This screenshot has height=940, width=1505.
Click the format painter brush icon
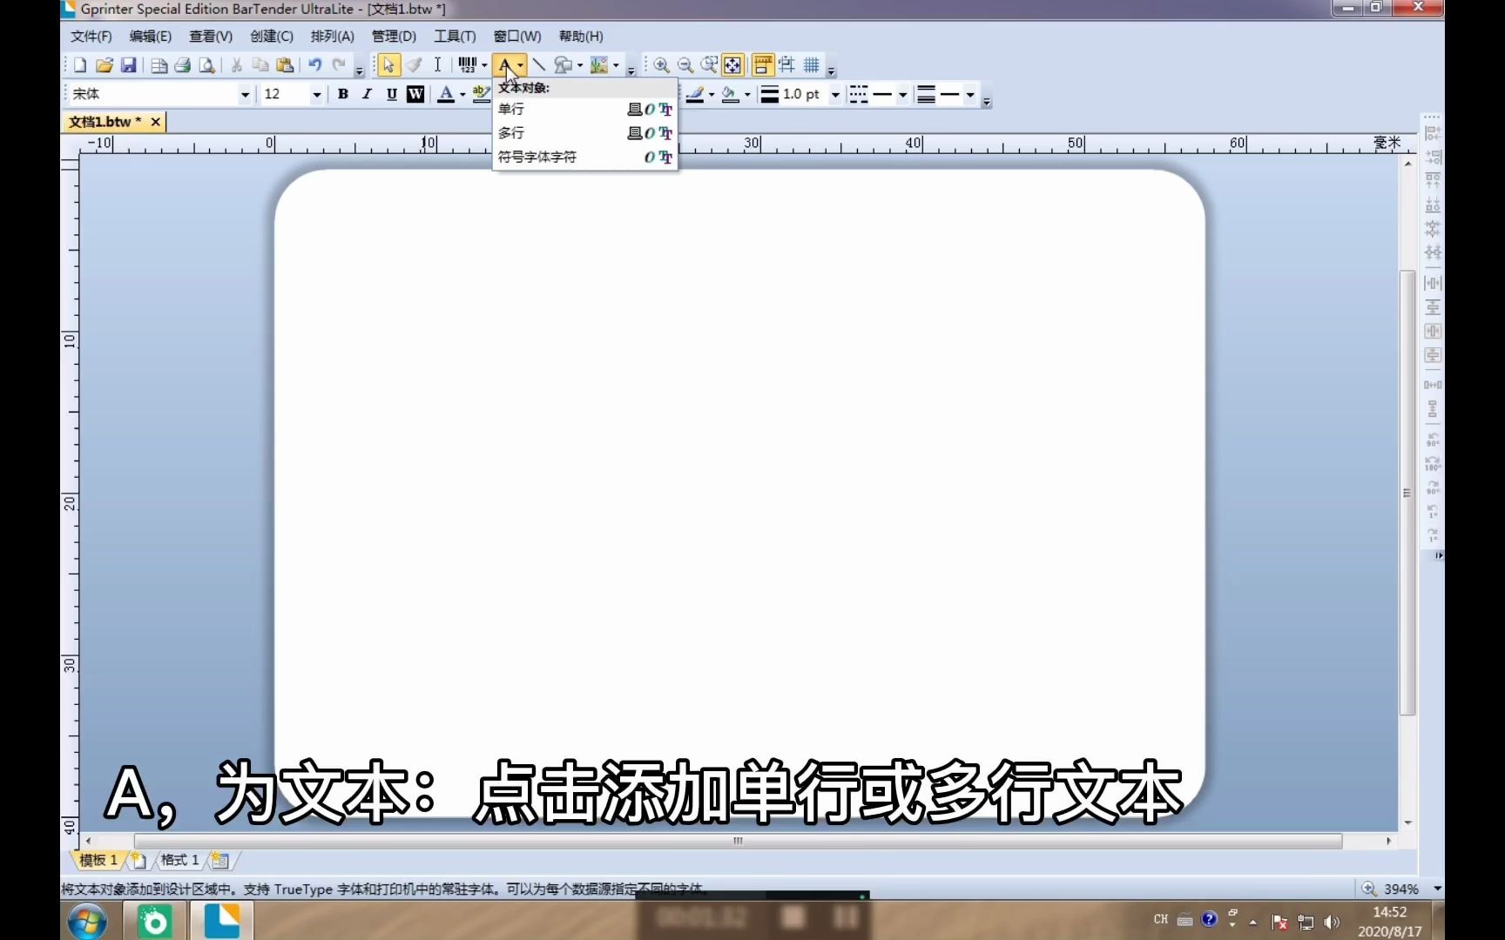(414, 65)
